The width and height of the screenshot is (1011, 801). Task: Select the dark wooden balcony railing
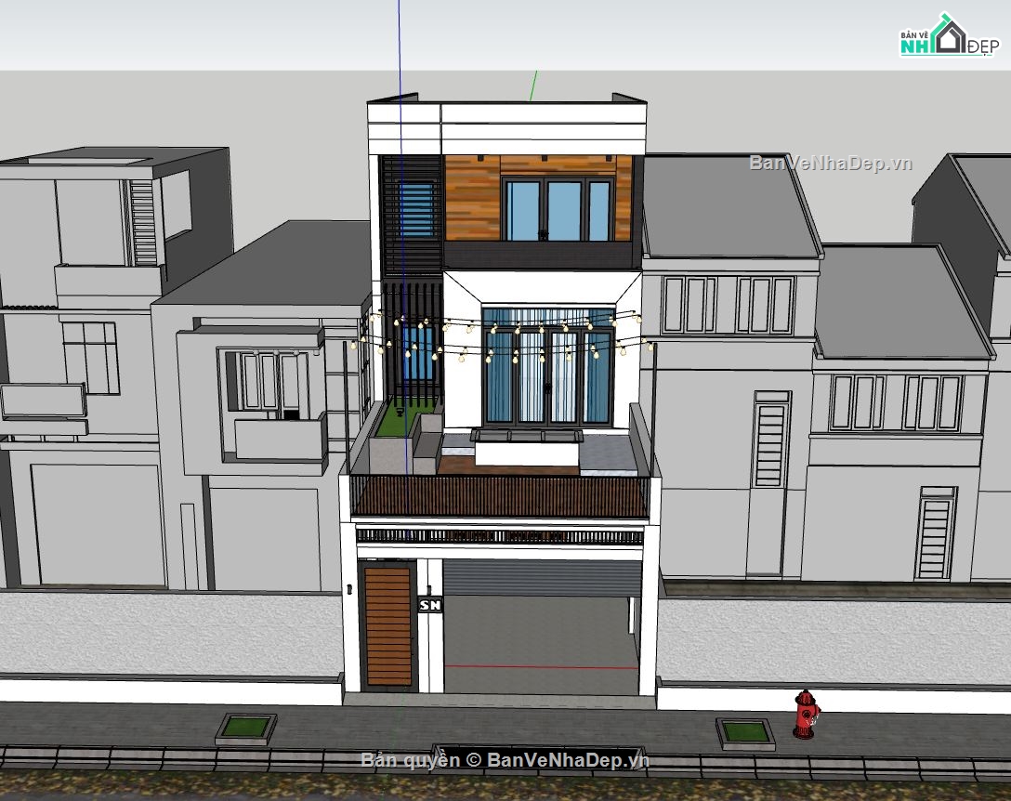point(500,495)
